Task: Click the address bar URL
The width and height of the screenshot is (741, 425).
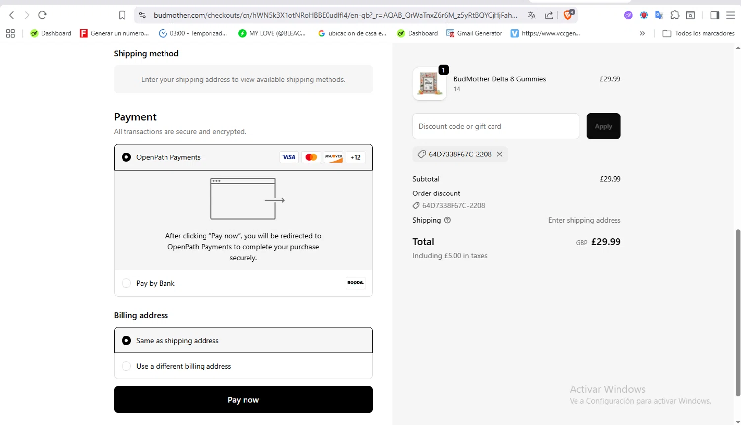Action: pos(335,15)
